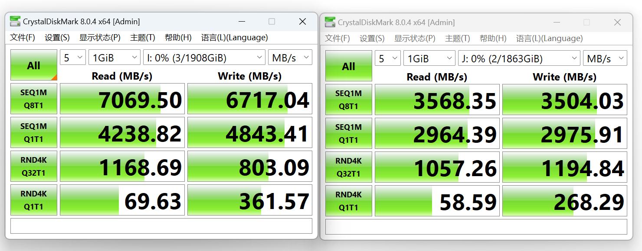The width and height of the screenshot is (642, 251).
Task: Open the 语言(Language) menu in the right window
Action: click(549, 38)
